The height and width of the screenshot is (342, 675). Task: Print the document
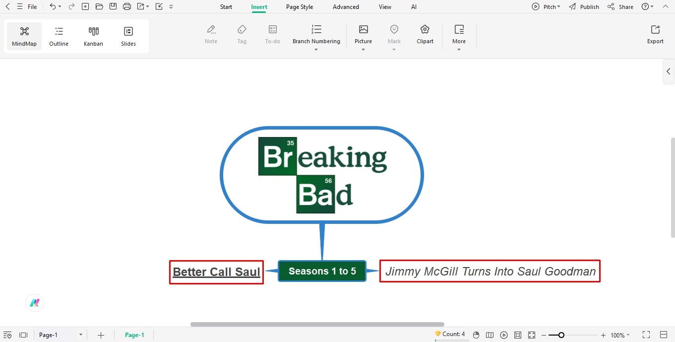(127, 6)
